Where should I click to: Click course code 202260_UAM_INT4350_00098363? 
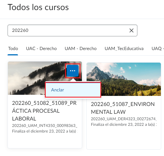(45, 126)
